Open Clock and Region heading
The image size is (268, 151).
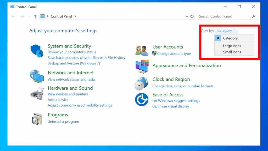(171, 79)
